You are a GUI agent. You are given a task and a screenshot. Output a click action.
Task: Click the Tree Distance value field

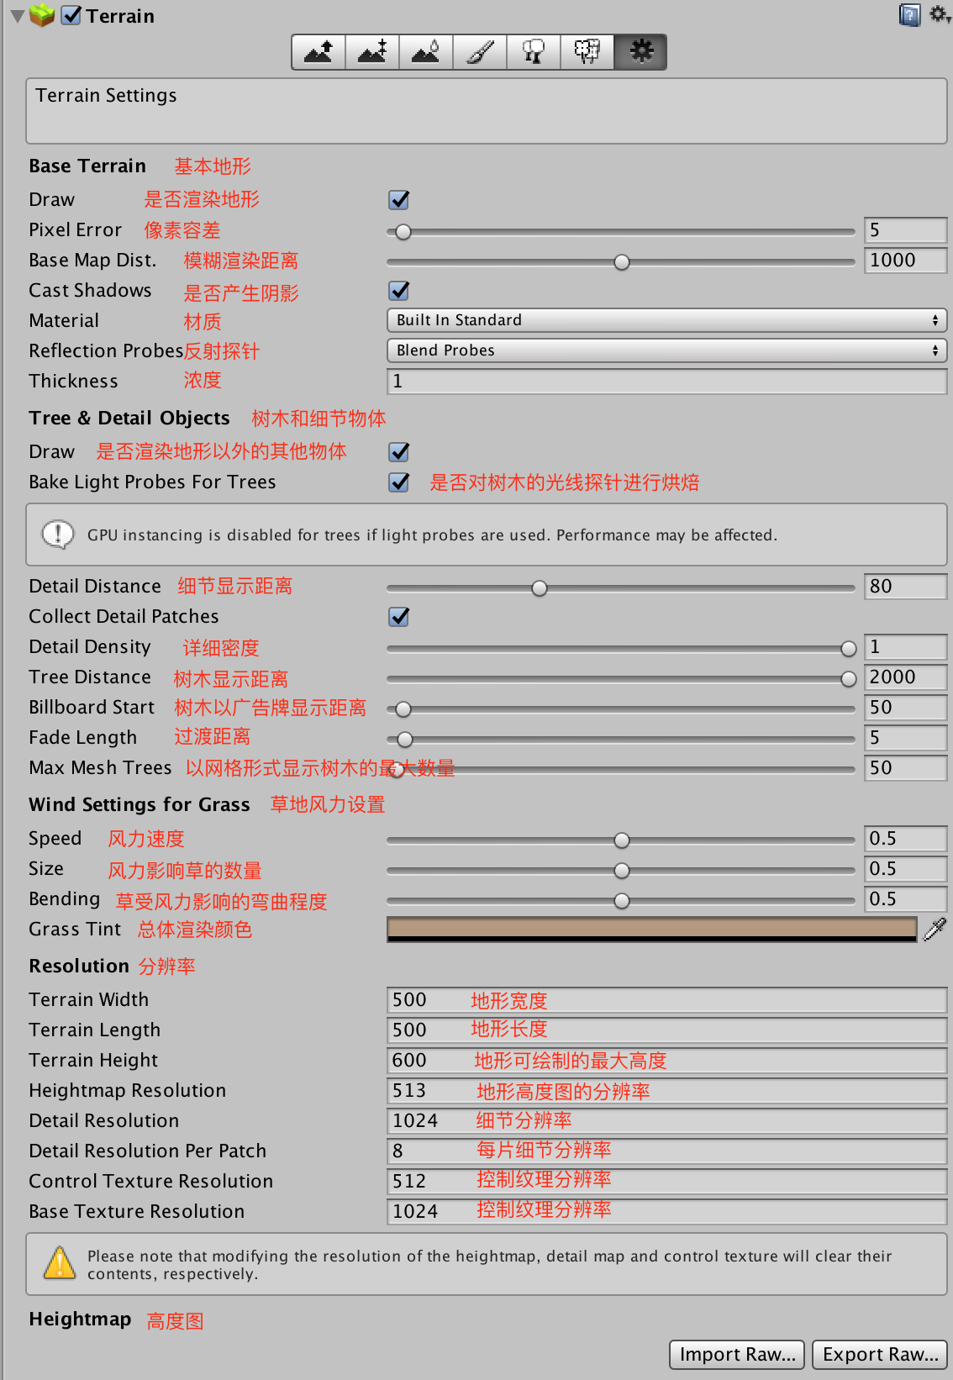(x=905, y=677)
